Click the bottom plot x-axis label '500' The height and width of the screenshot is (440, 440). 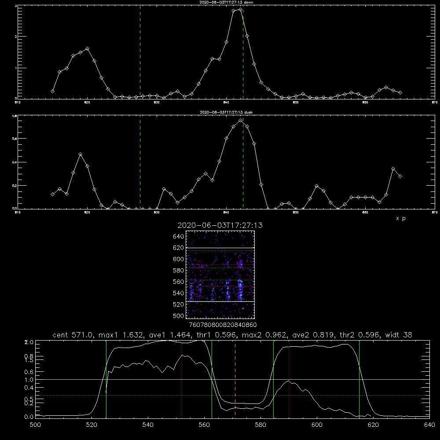pyautogui.click(x=35, y=425)
